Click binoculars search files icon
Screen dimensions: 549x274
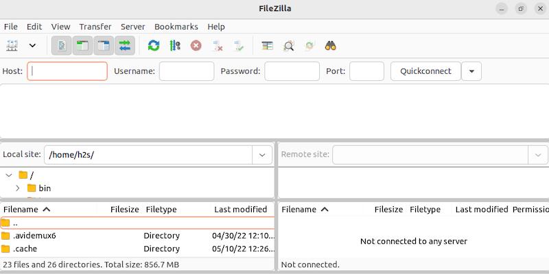click(x=331, y=46)
